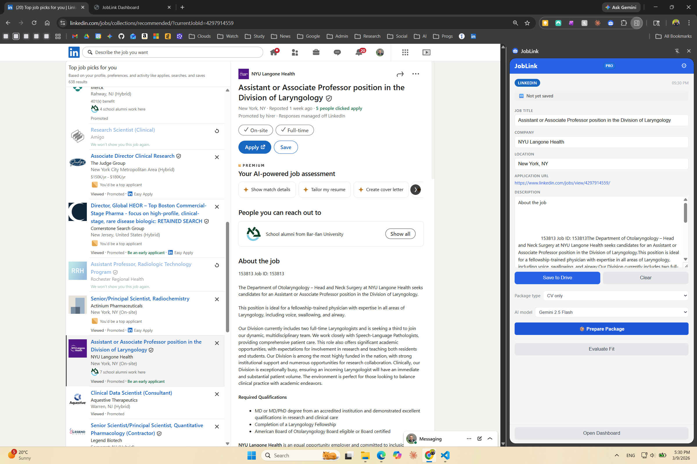Click the job list scrollbar thumb
Image resolution: width=697 pixels, height=464 pixels.
coord(228,277)
